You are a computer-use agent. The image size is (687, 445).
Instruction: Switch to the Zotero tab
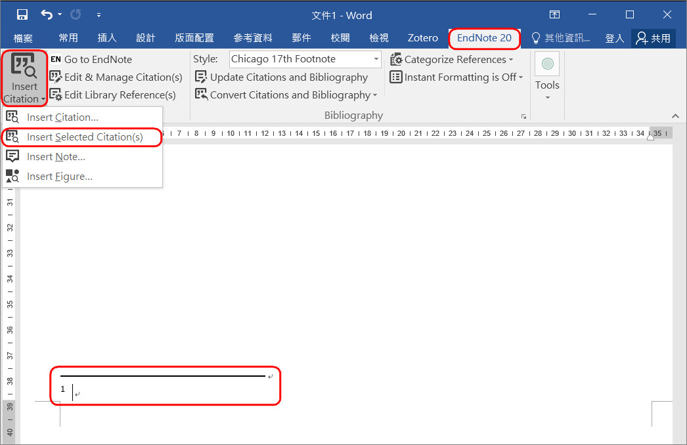click(422, 38)
